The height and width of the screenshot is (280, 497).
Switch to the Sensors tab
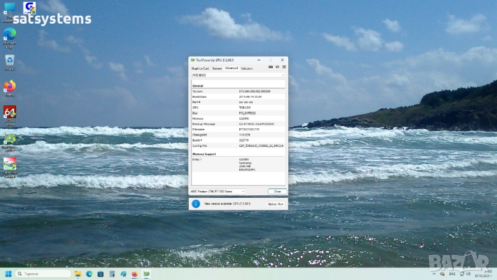217,68
